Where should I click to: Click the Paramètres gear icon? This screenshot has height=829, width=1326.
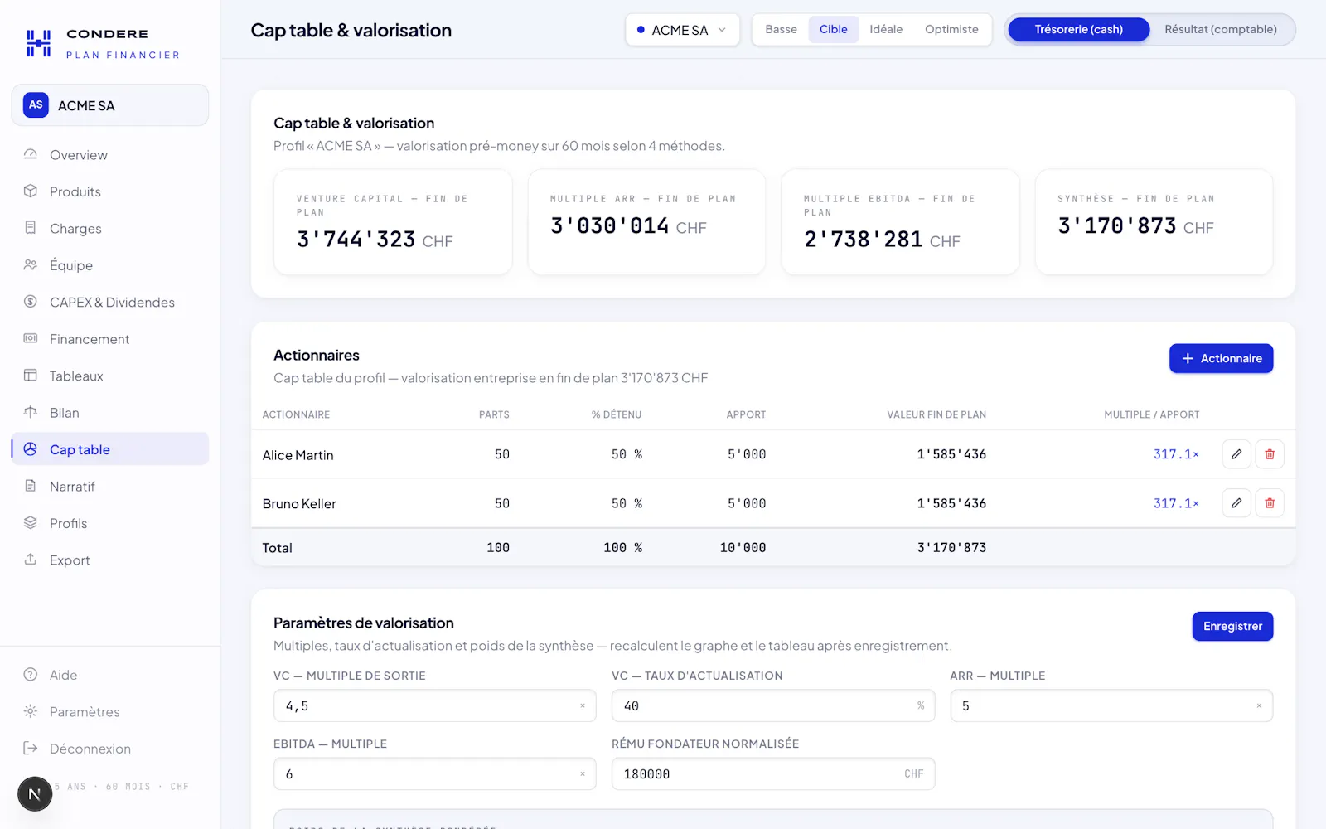[31, 711]
